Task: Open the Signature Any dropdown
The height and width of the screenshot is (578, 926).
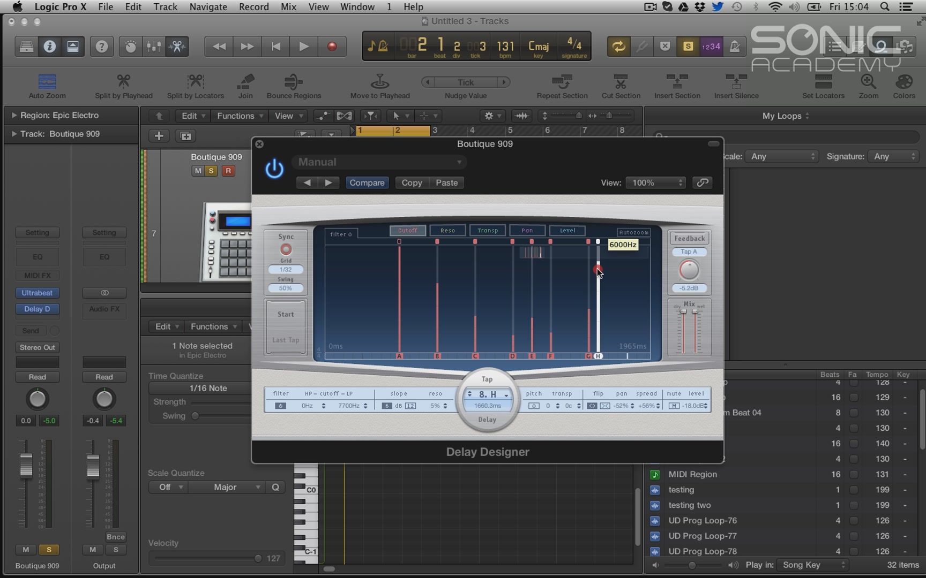Action: pos(893,156)
